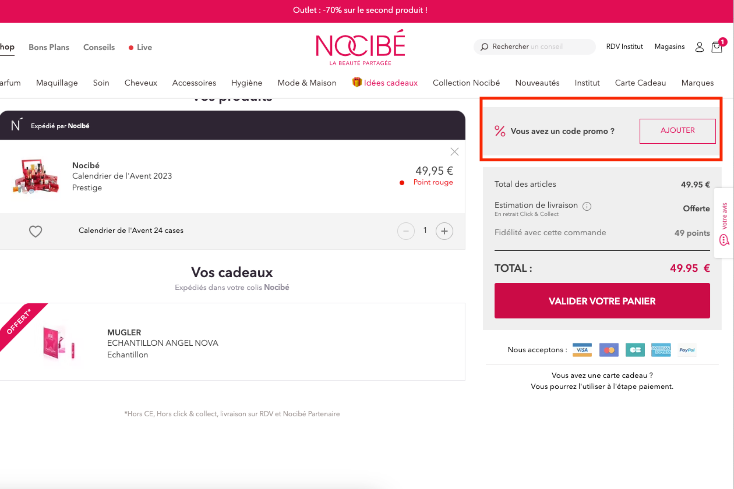Open Idées cadeaux category
Image resolution: width=734 pixels, height=489 pixels.
(384, 82)
